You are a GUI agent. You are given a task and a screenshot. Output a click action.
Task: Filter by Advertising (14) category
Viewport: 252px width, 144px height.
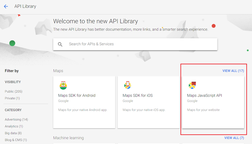coord(16,120)
